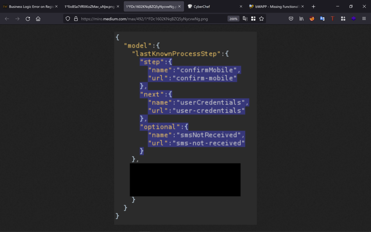Click the "model" key text
This screenshot has height=232, width=371.
[x=138, y=46]
